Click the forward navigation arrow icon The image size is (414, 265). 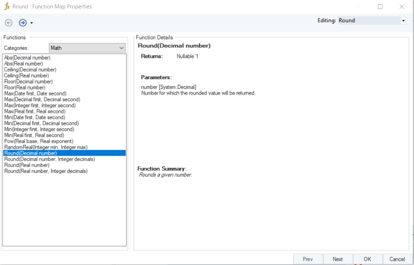(23, 23)
